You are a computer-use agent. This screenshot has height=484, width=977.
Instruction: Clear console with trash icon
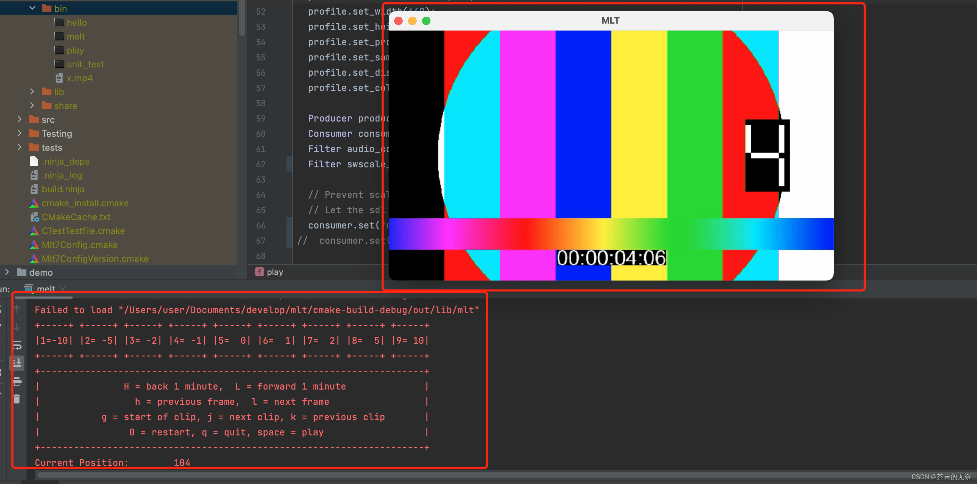(x=17, y=399)
